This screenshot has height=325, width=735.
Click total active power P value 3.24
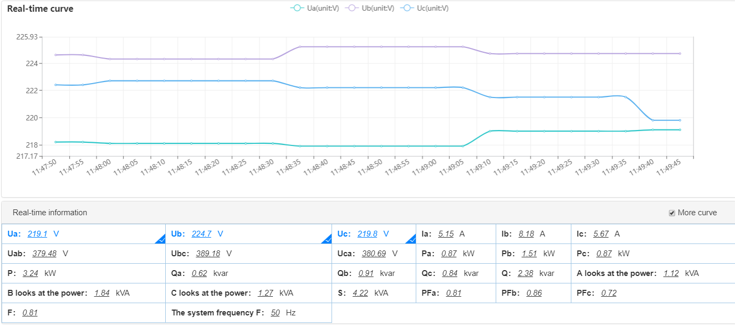30,273
